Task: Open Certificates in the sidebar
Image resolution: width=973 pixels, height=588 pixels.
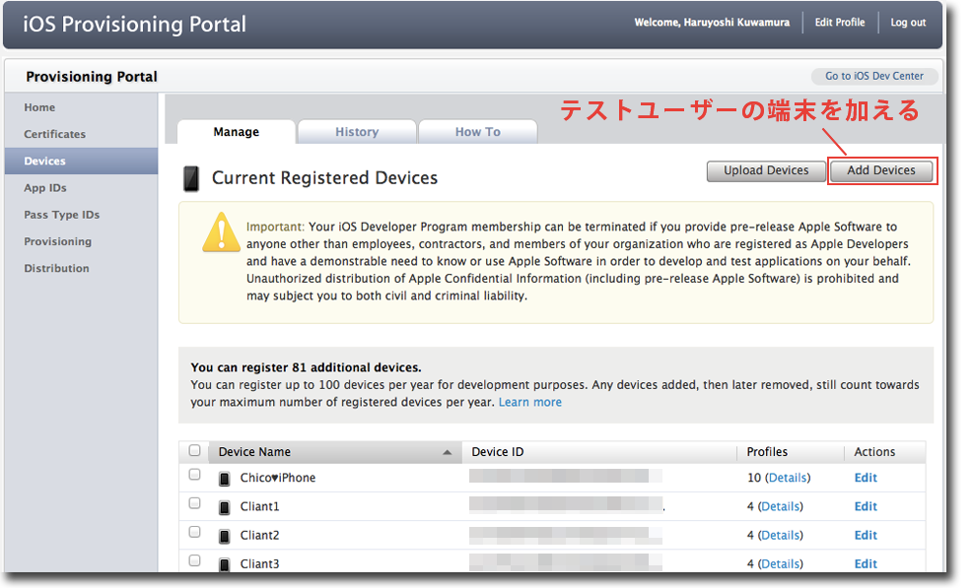Action: 55,134
